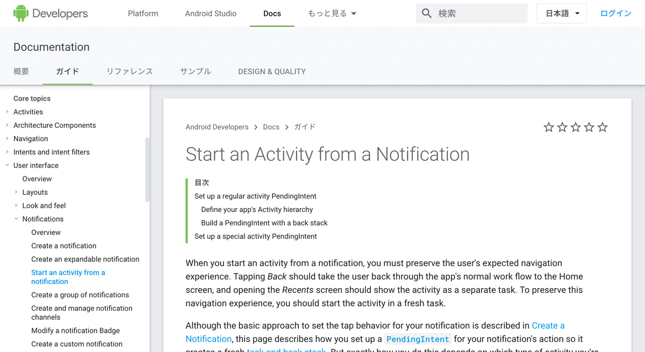Open Create an expandable notification page

(85, 259)
